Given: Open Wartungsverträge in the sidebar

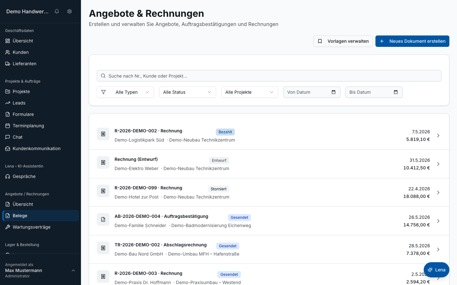Looking at the screenshot, I should click(40, 227).
